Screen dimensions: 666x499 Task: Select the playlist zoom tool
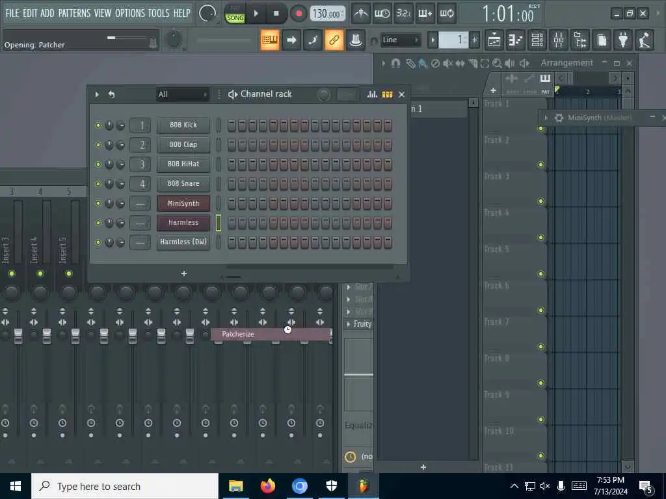coord(497,63)
